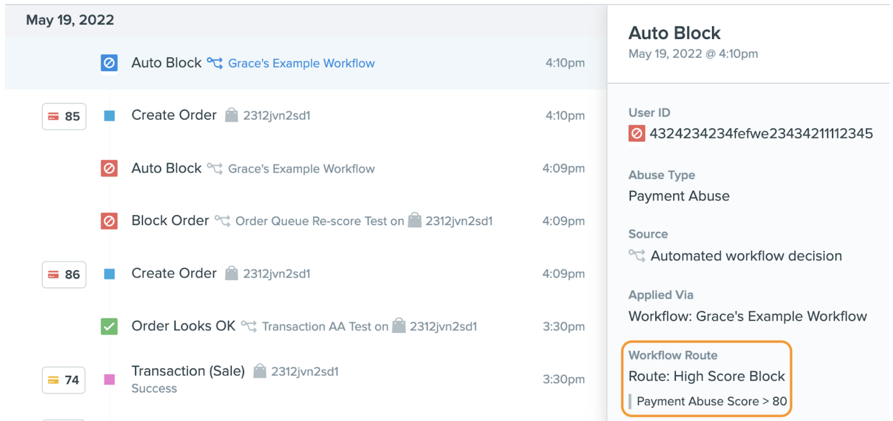Click the May 19, 2022 @ 4:10pm timestamp
893x421 pixels.
[693, 54]
